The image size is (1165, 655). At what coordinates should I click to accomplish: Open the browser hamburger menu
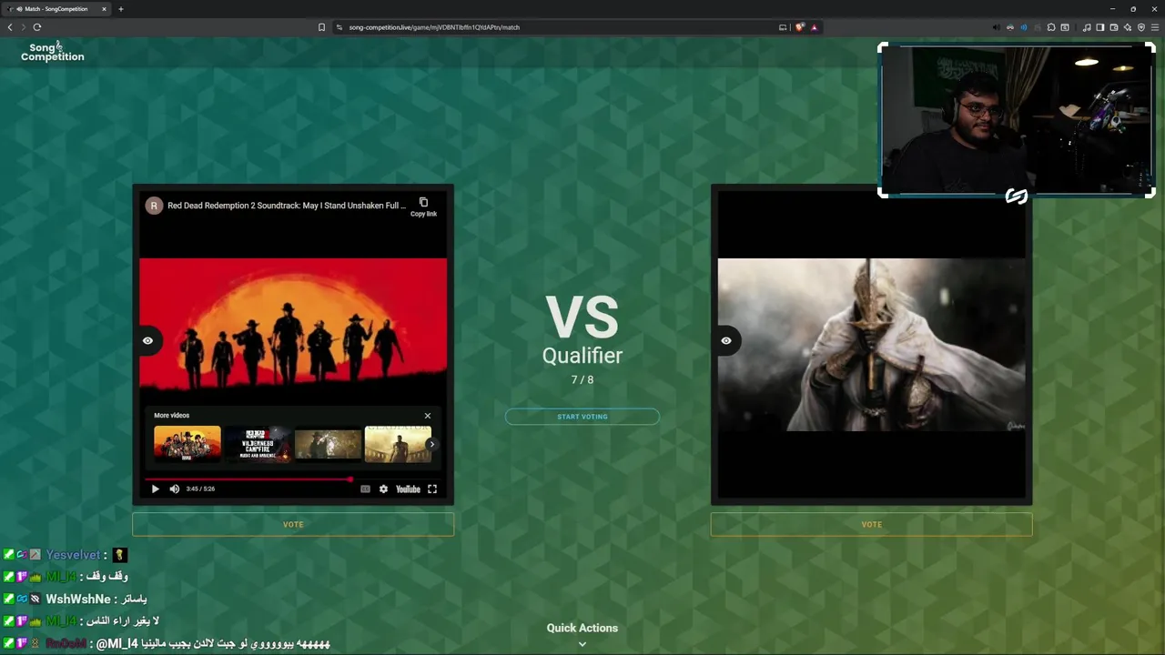click(x=1154, y=27)
